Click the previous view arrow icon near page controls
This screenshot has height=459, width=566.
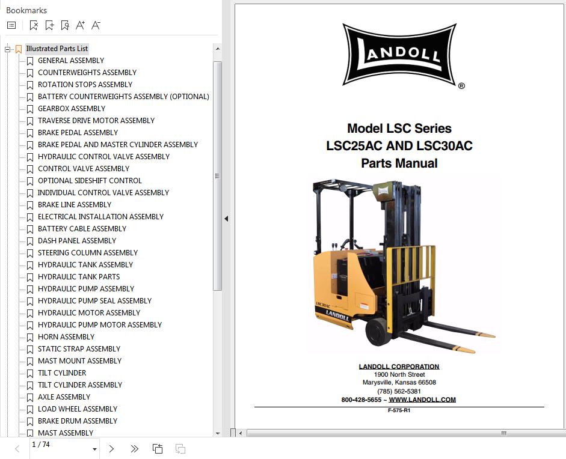pos(158,448)
